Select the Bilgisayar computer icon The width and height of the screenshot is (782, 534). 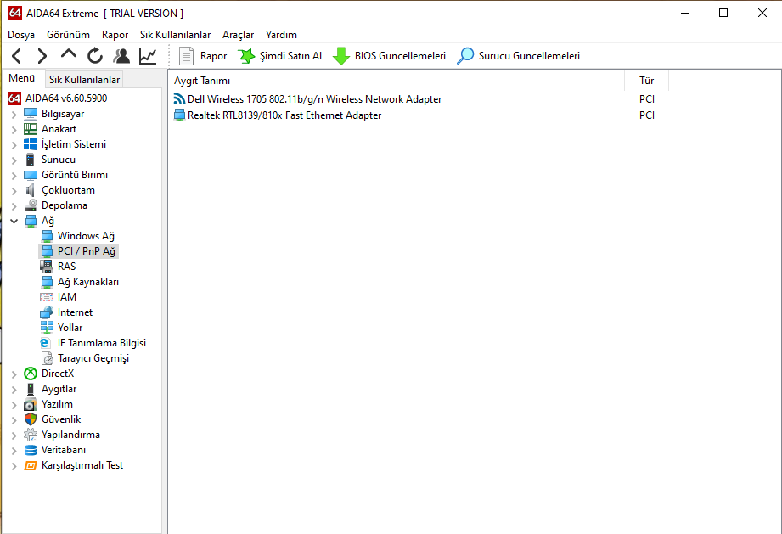pyautogui.click(x=31, y=114)
